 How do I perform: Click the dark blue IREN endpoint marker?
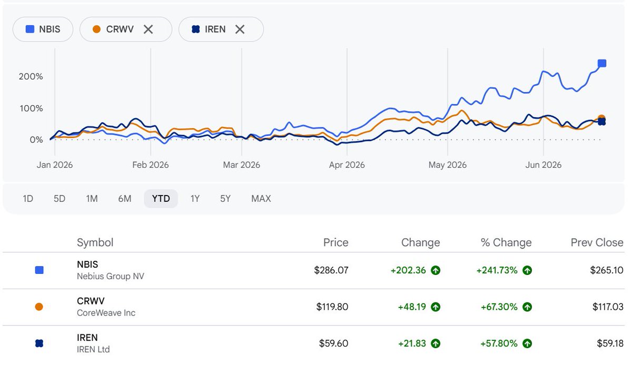[x=601, y=122]
